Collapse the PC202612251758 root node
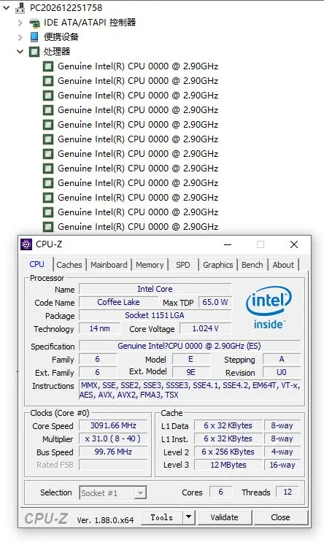Image resolution: width=324 pixels, height=545 pixels. (x=7, y=7)
